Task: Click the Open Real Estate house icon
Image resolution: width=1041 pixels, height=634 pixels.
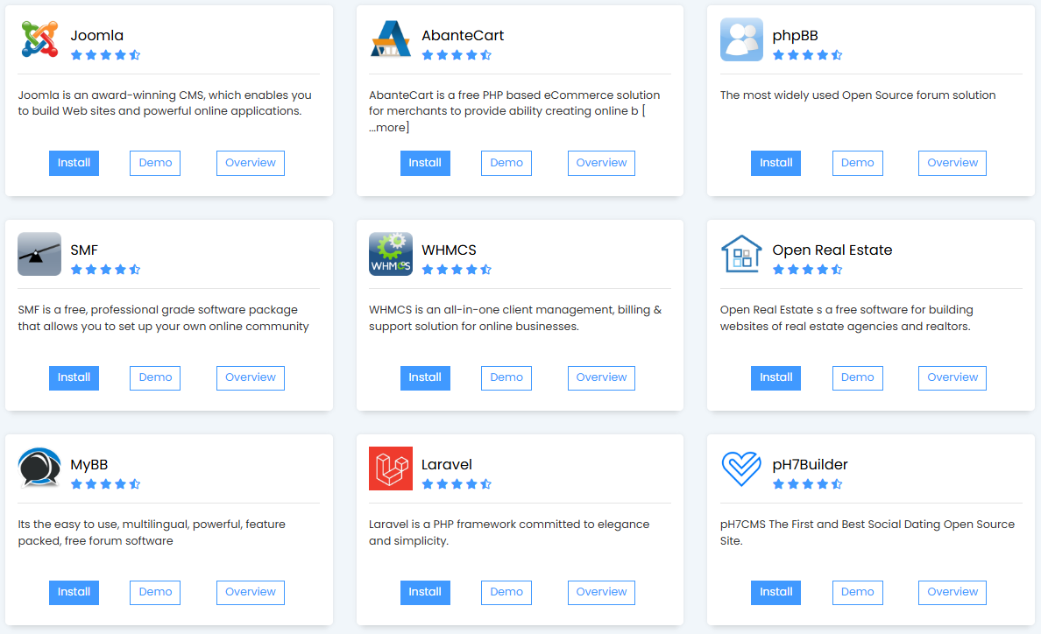Action: click(x=741, y=254)
